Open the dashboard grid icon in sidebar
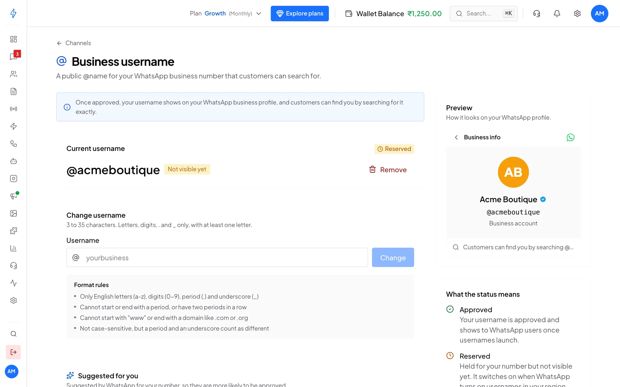The image size is (620, 387). click(13, 39)
